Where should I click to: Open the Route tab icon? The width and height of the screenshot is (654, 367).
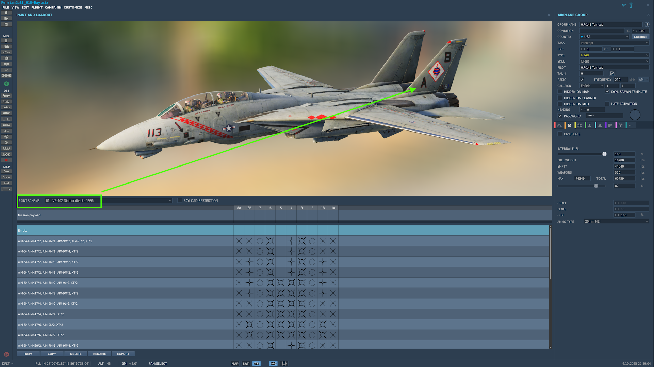559,125
